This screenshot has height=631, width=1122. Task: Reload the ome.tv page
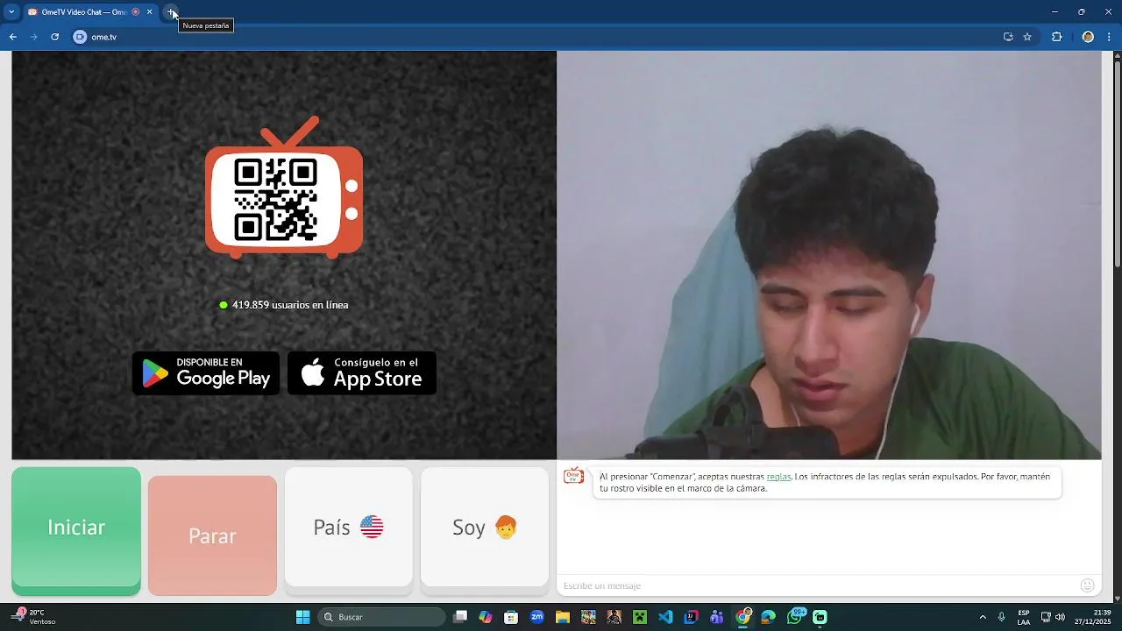54,37
